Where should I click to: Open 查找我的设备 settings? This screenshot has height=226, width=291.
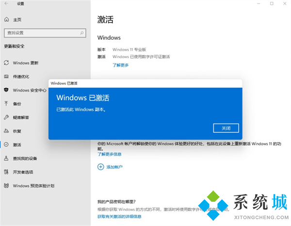[x=25, y=159]
